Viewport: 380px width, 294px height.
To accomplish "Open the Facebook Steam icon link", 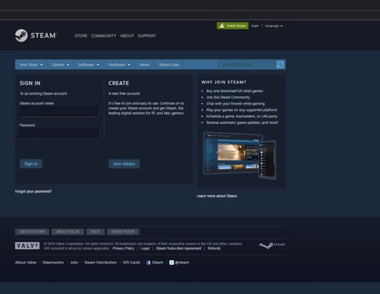I will pyautogui.click(x=148, y=263).
